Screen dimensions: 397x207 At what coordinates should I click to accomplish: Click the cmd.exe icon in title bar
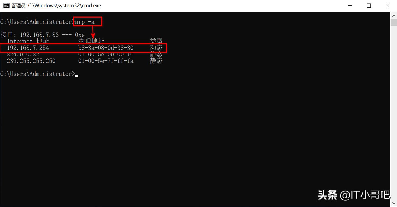pyautogui.click(x=6, y=5)
